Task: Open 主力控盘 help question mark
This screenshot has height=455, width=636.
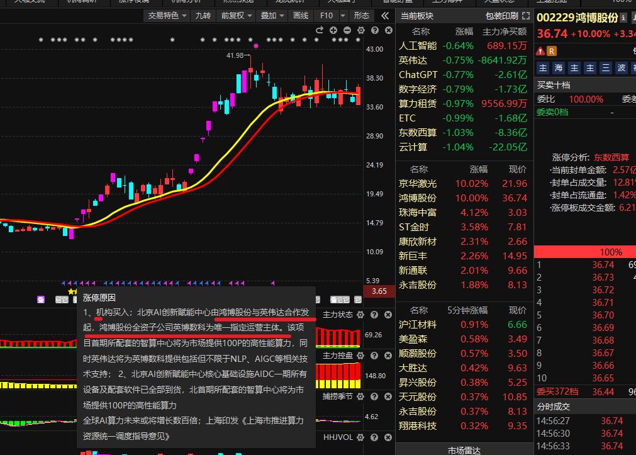Action: tap(374, 356)
